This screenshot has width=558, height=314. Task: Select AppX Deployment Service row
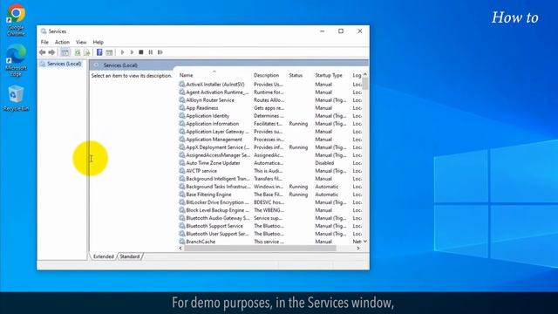click(x=270, y=147)
